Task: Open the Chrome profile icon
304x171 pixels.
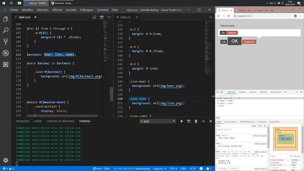Action: click(295, 16)
